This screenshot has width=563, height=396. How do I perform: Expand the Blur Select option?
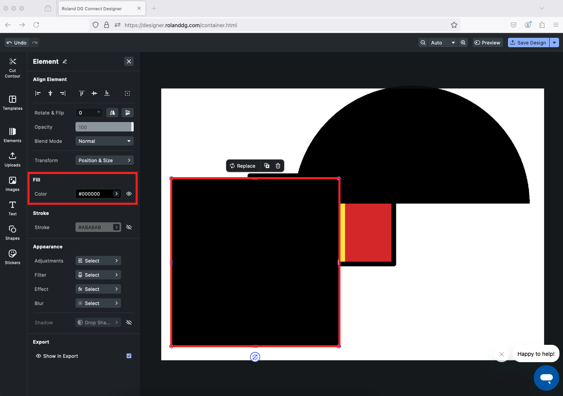[98, 303]
